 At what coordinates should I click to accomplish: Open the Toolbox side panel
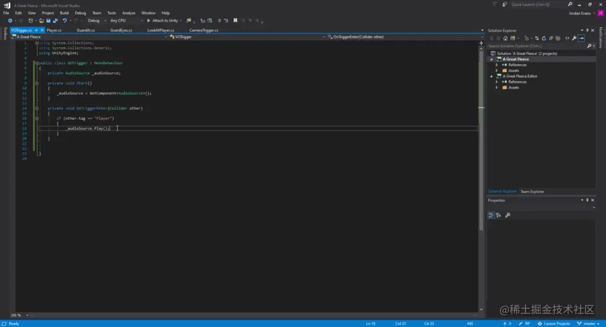click(5, 33)
